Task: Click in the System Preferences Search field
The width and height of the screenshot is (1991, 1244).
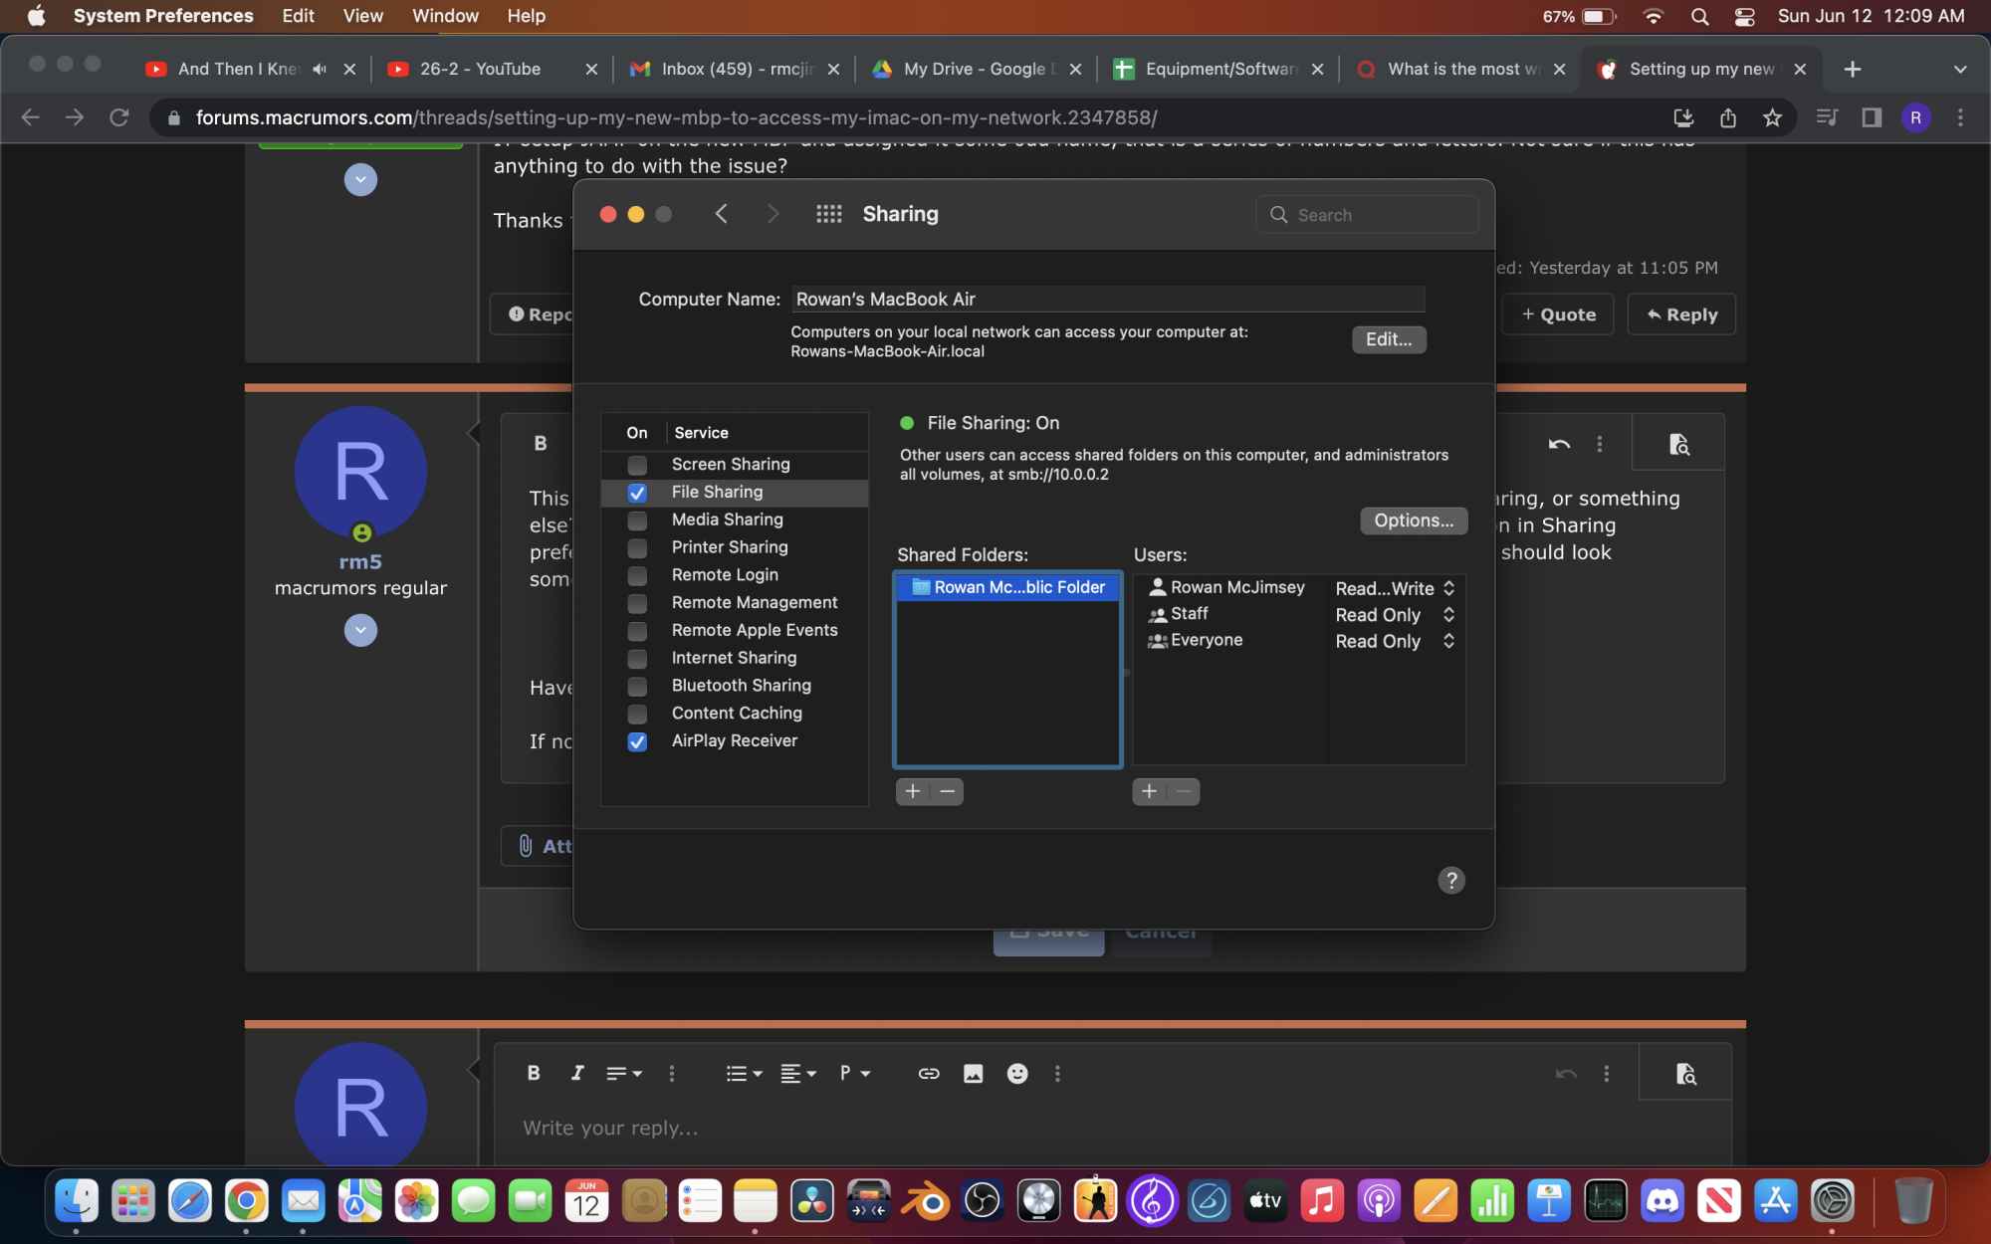Action: click(x=1367, y=215)
